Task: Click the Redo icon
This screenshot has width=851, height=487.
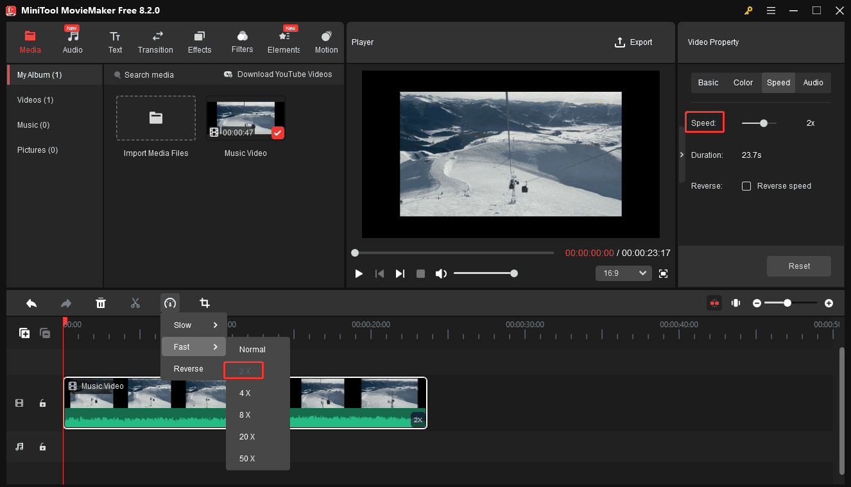Action: coord(66,303)
